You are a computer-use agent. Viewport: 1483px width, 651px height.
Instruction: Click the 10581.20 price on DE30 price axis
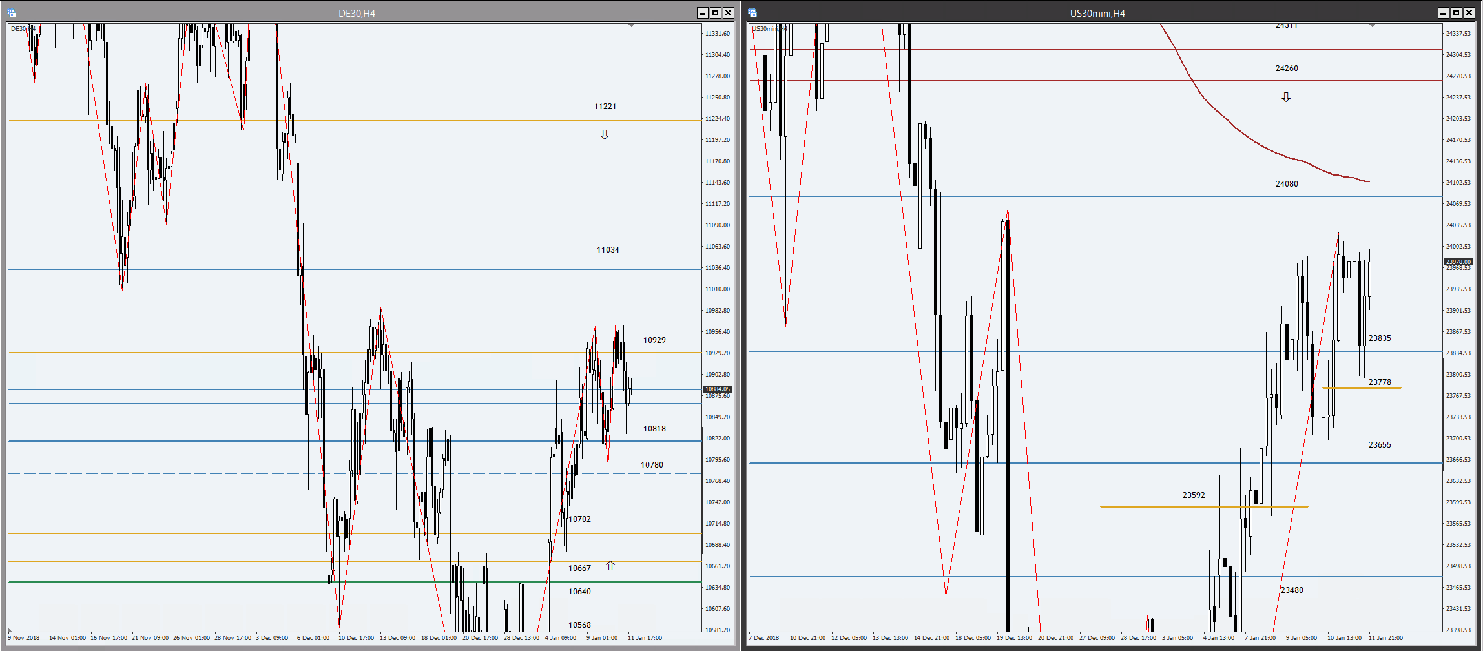tap(717, 630)
